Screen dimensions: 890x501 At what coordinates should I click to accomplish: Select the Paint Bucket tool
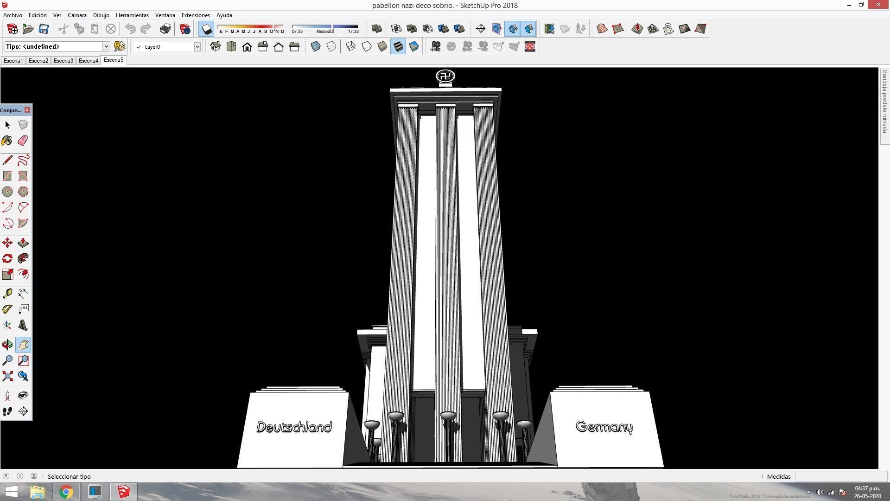7,141
